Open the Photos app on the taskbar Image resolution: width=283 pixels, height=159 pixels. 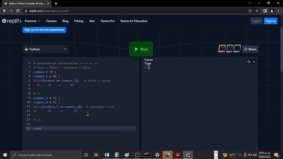pyautogui.click(x=168, y=155)
